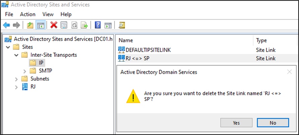Collapse the Inter-Site Transports node
The width and height of the screenshot is (299, 135).
tap(16, 55)
